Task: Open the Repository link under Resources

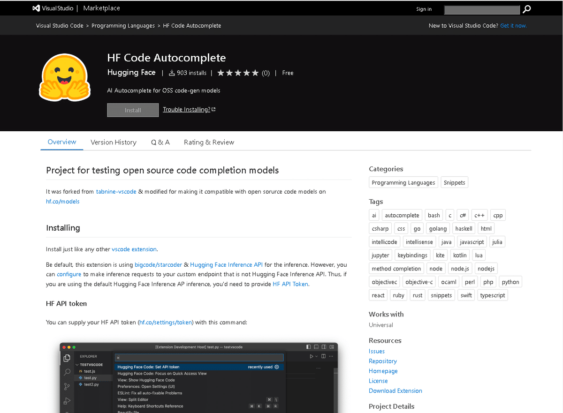Action: point(382,361)
